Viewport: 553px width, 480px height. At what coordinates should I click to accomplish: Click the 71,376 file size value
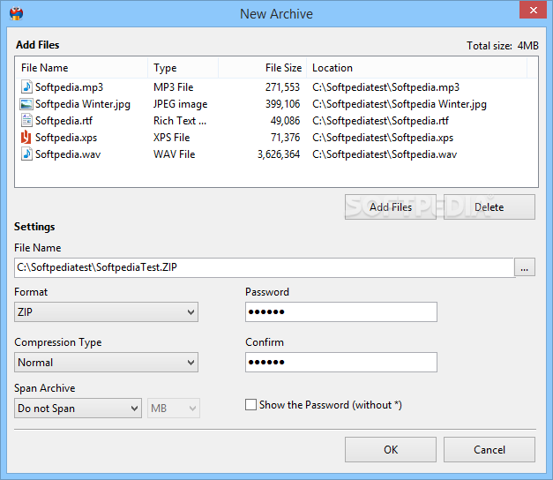[x=285, y=138]
